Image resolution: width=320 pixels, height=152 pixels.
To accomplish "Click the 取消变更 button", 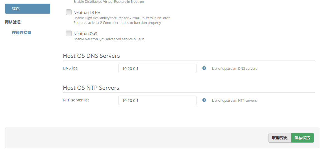I will 280,138.
